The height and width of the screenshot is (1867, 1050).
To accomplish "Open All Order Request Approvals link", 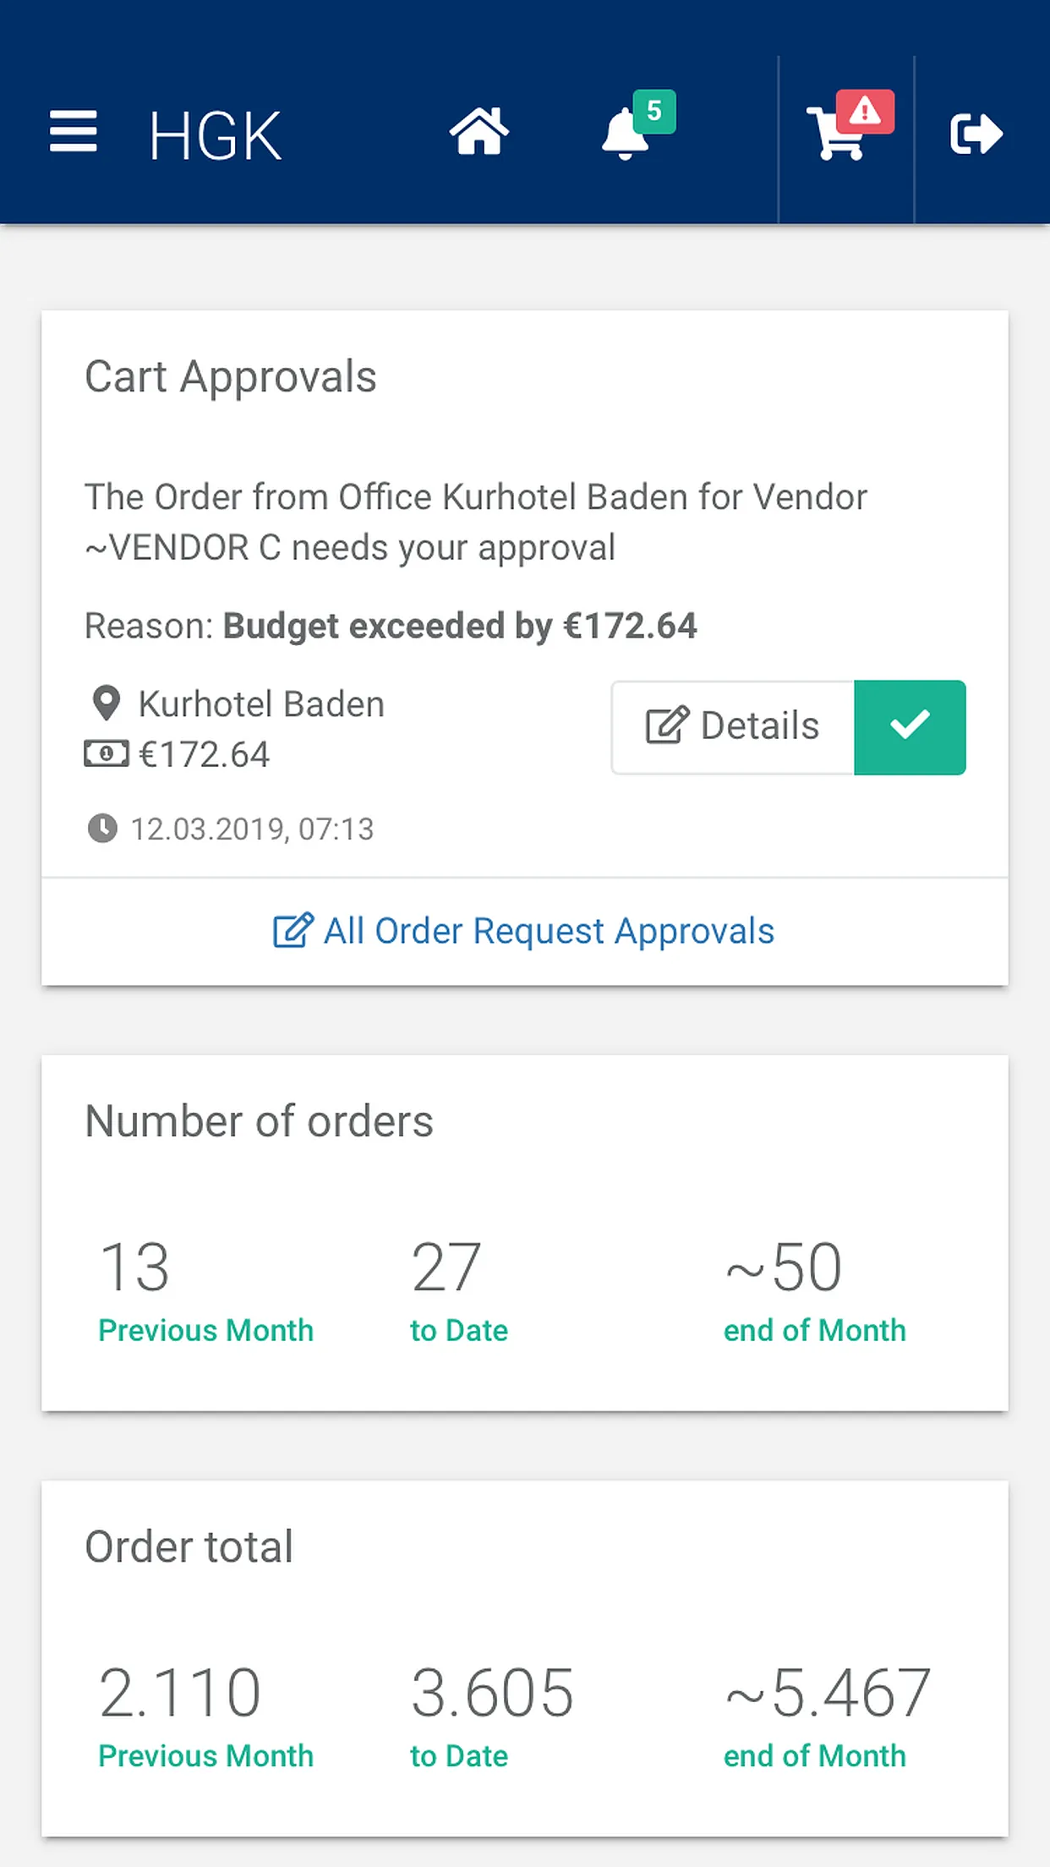I will click(x=524, y=931).
